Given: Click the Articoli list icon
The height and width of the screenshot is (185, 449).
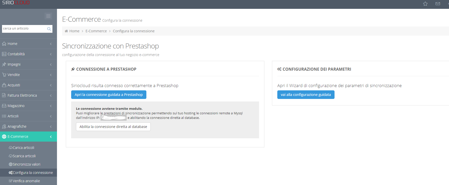Looking at the screenshot, I should click(4, 116).
